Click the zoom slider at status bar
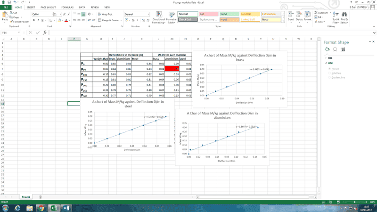Viewport: 377px width, 212px height. pyautogui.click(x=355, y=202)
